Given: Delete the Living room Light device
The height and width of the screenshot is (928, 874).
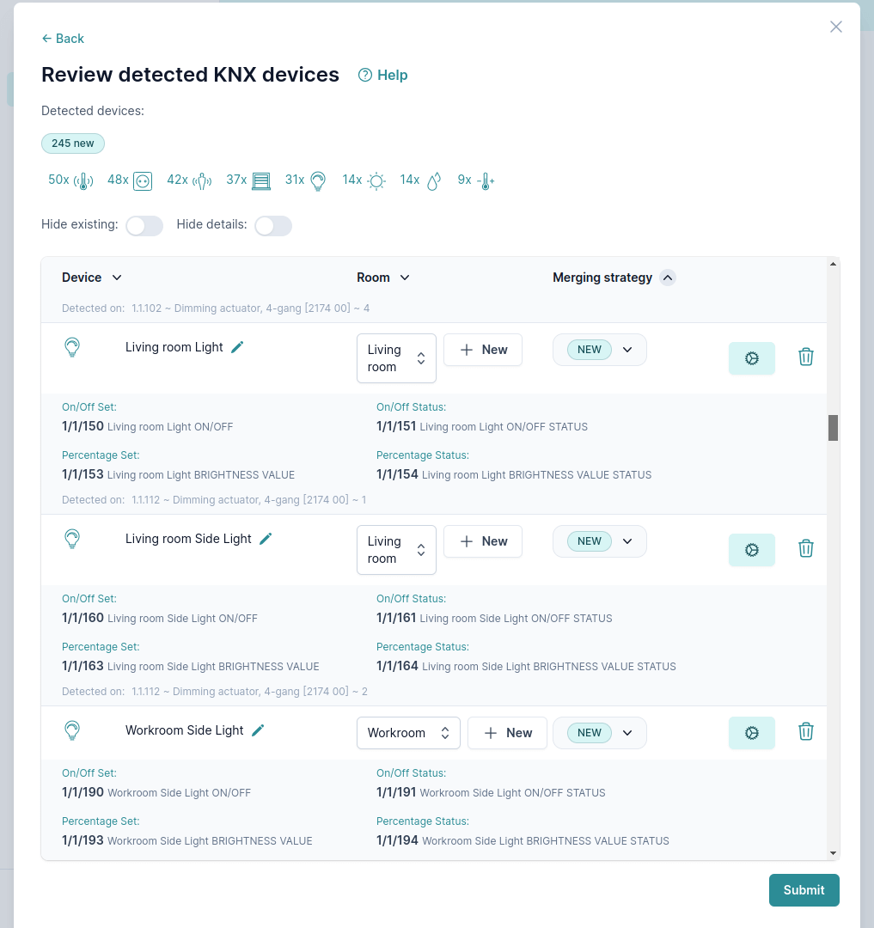Looking at the screenshot, I should pyautogui.click(x=805, y=357).
